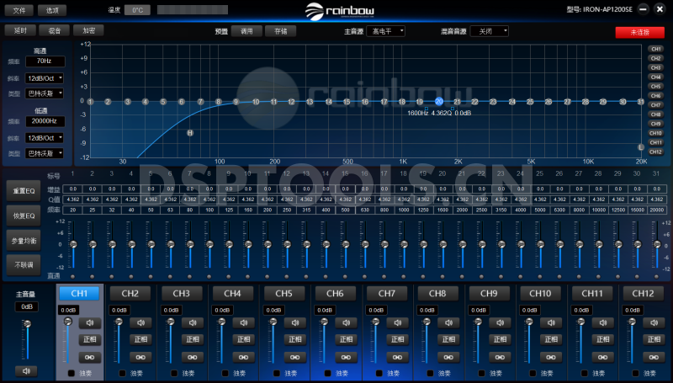Click the Rainbow logo at top
Screen dimensions: 673x383
tap(340, 11)
